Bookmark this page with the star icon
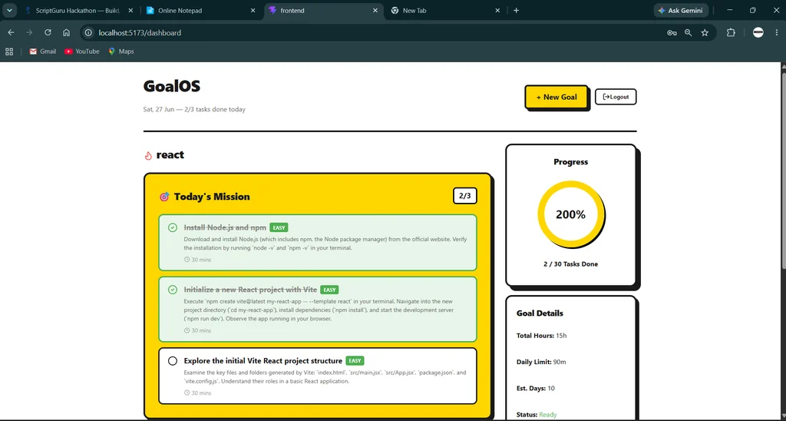The height and width of the screenshot is (421, 786). tap(705, 32)
